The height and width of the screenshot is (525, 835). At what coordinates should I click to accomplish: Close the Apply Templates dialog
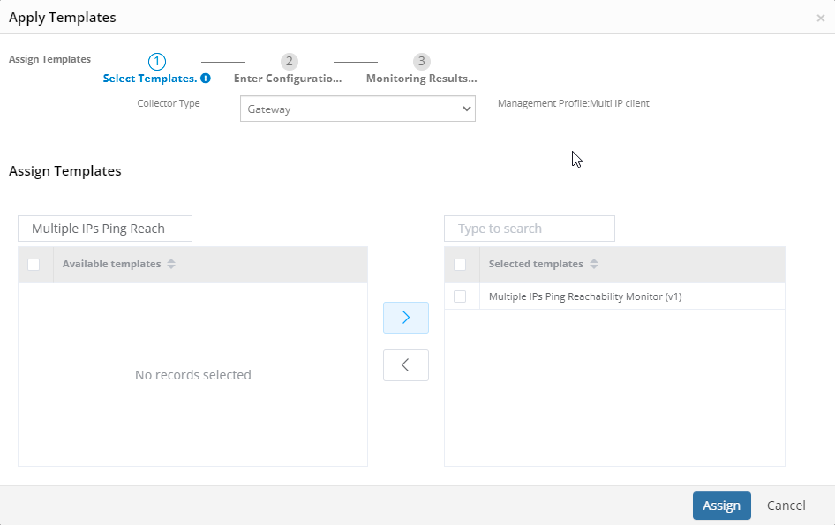[x=820, y=17]
